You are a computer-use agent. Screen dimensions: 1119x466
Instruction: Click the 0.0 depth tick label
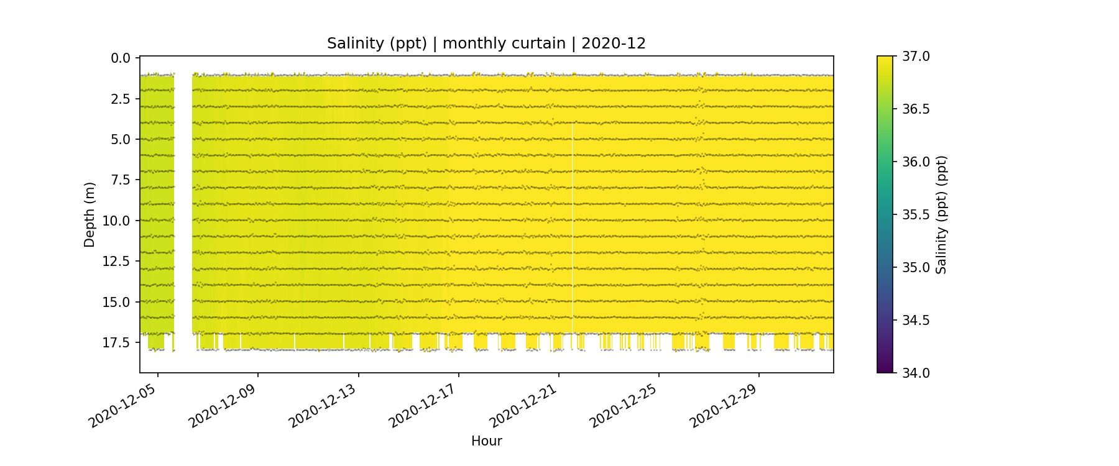(x=121, y=58)
